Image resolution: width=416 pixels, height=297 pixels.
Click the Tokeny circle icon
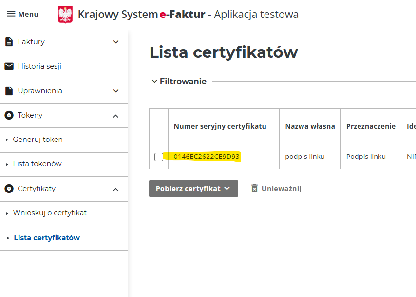9,115
